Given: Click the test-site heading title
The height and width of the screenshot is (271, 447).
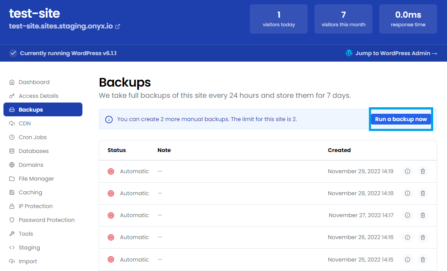Looking at the screenshot, I should point(35,13).
